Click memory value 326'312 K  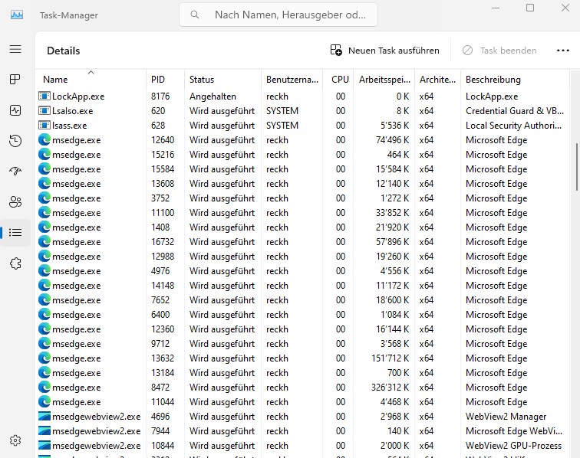pos(391,387)
